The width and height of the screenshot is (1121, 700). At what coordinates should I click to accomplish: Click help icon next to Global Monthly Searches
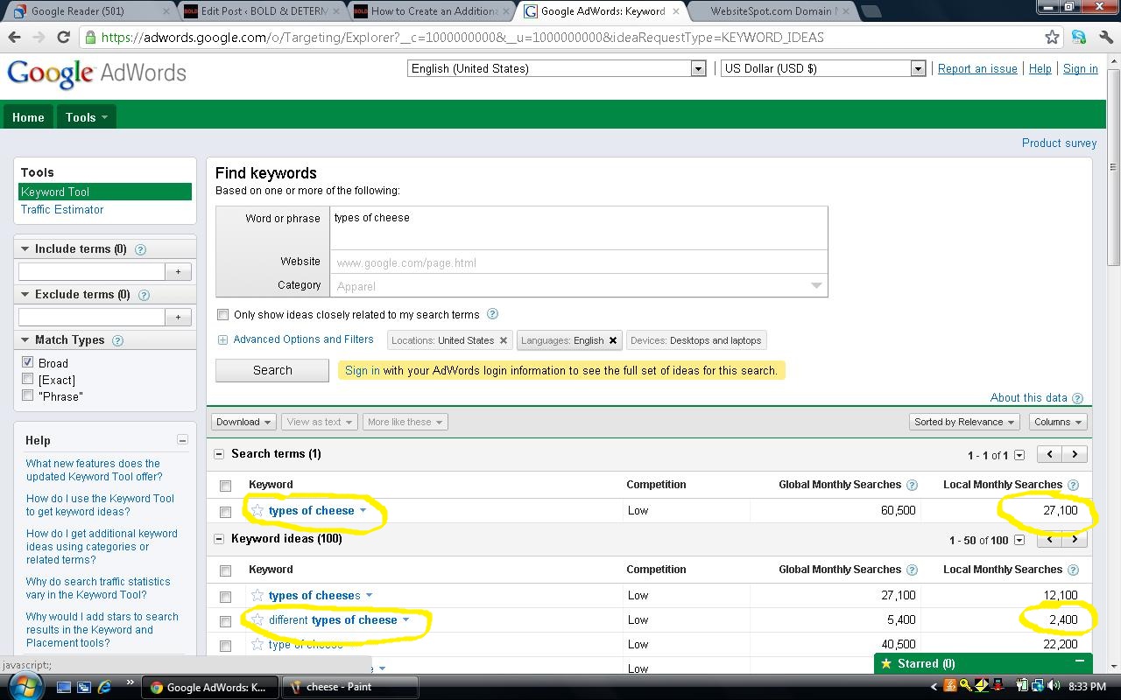click(x=912, y=485)
